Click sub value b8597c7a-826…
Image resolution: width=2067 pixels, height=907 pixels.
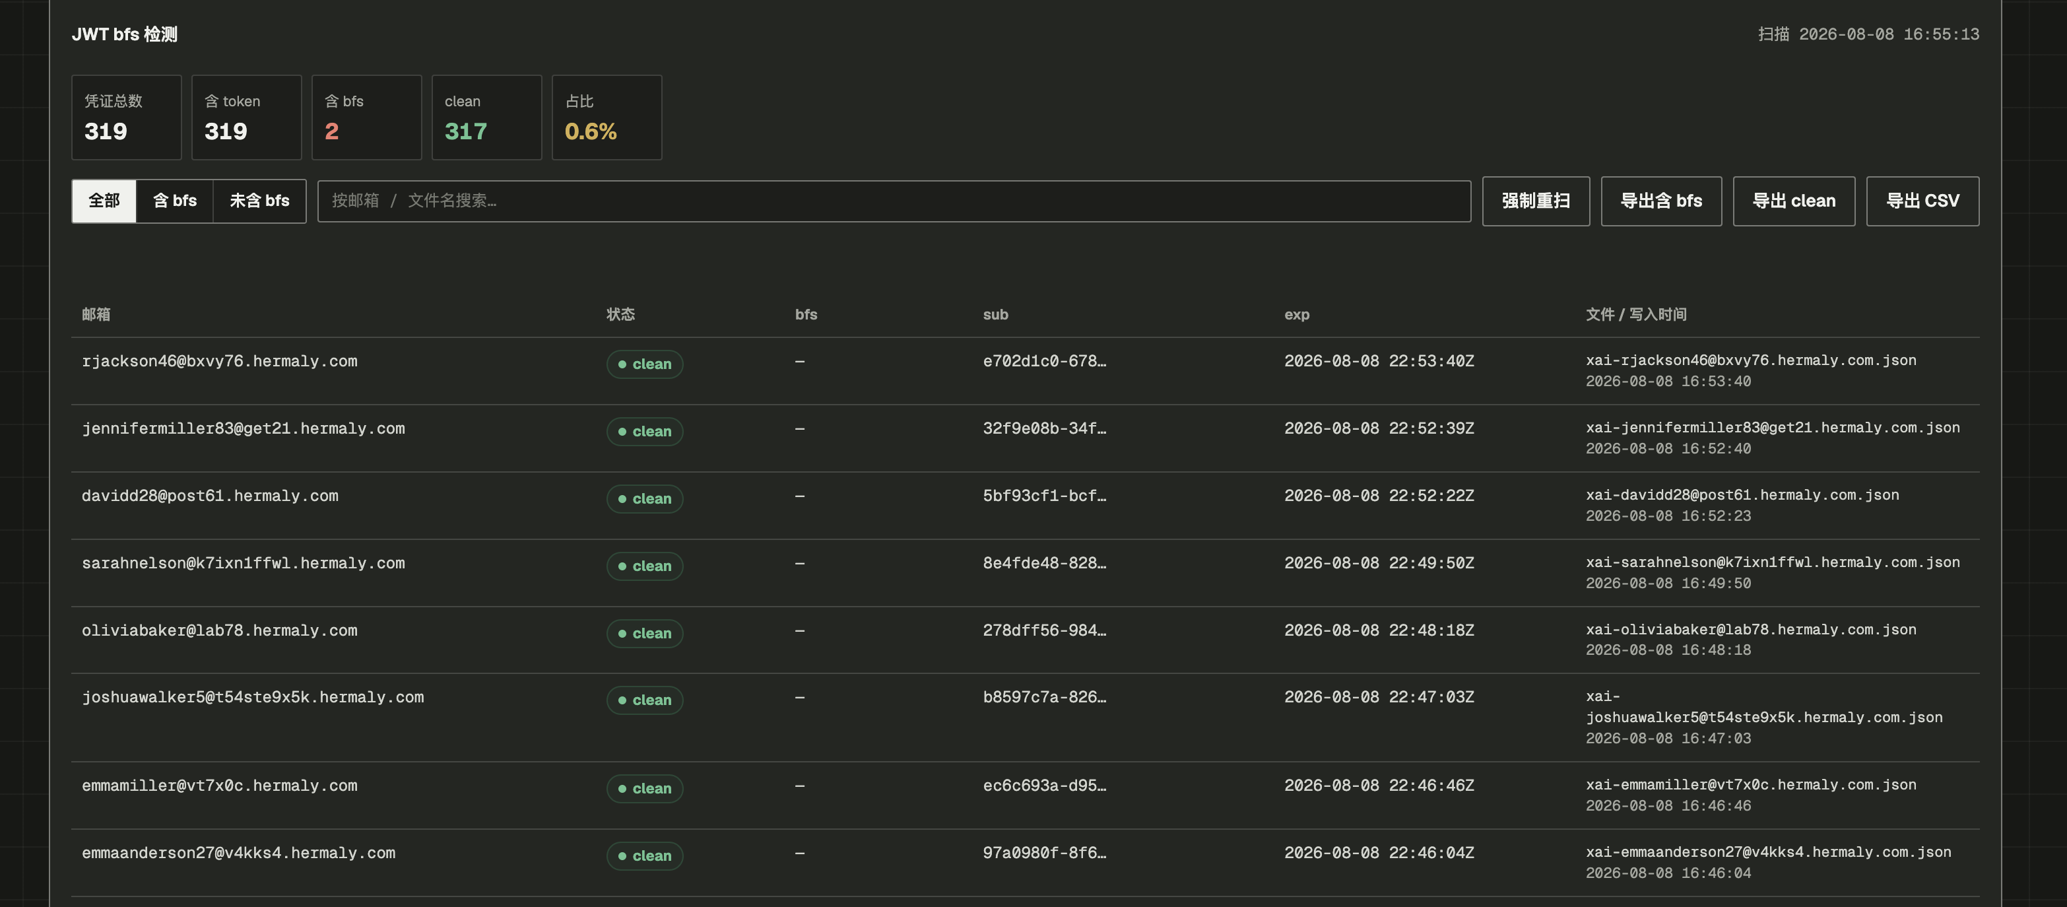[1044, 698]
